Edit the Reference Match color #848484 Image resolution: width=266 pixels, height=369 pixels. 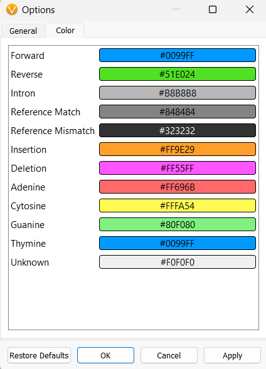(178, 112)
